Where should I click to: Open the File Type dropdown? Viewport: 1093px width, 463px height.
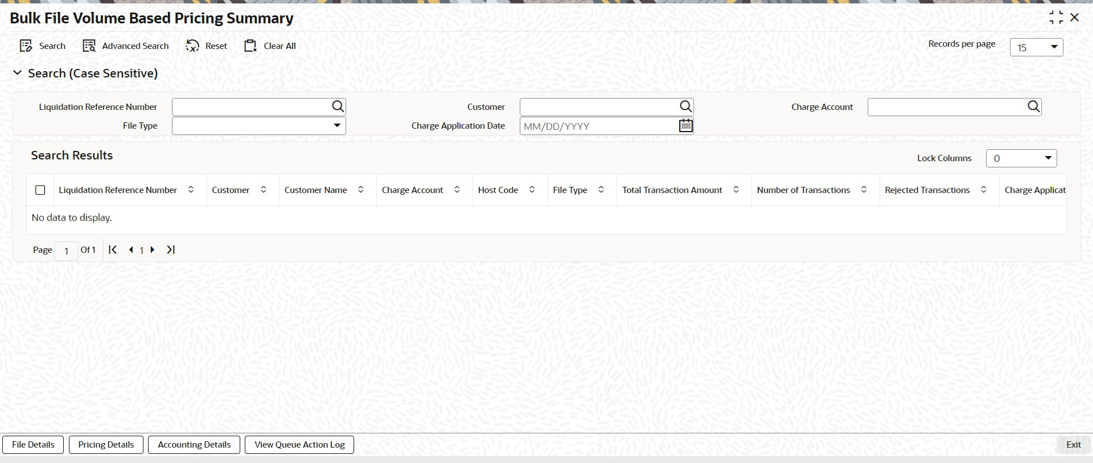259,126
